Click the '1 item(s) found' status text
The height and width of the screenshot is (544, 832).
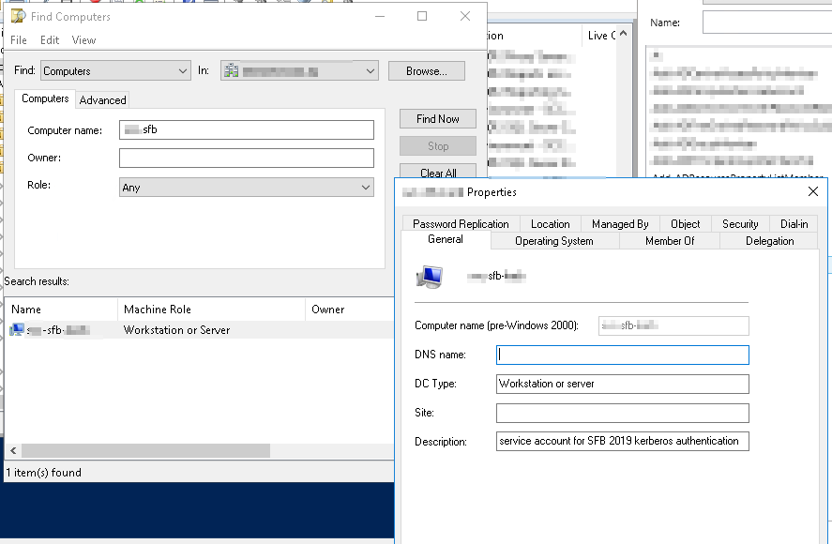click(43, 473)
